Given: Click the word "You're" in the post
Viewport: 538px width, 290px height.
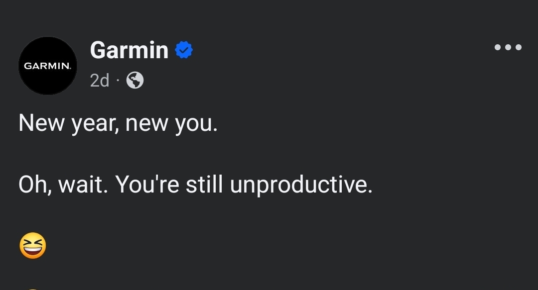Looking at the screenshot, I should [x=147, y=185].
